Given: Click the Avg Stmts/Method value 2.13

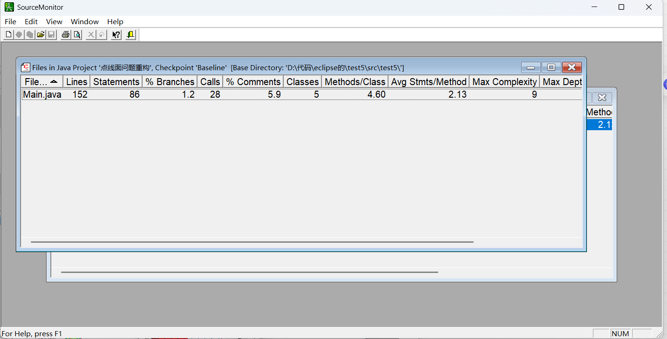Looking at the screenshot, I should point(458,94).
